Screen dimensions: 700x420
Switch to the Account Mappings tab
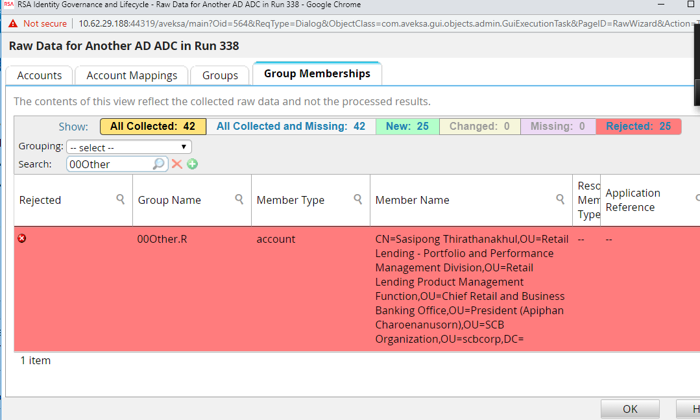[x=132, y=75]
